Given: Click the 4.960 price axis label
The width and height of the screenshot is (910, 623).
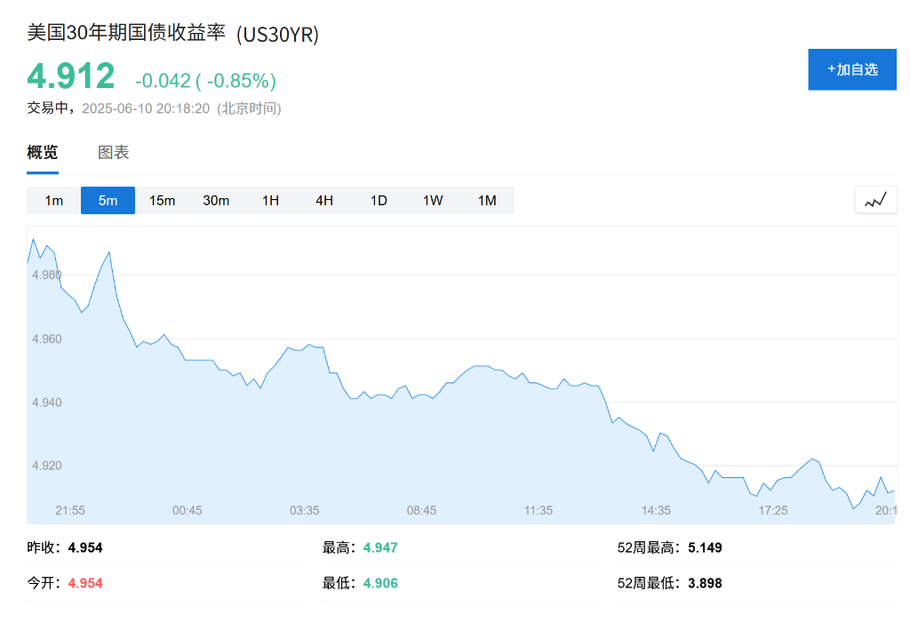Looking at the screenshot, I should [x=47, y=339].
